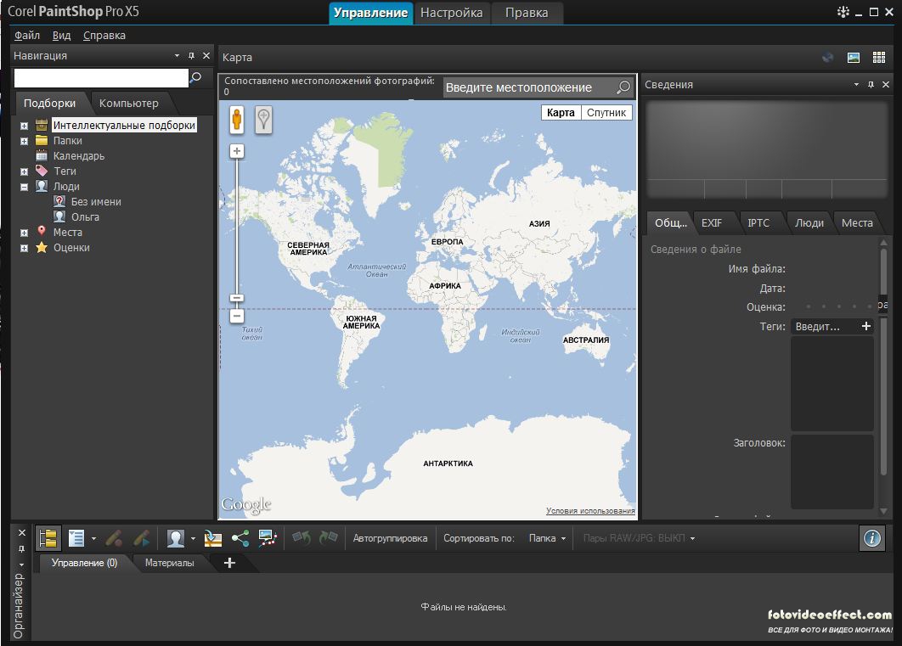The image size is (902, 646).
Task: Open the preview mode icon's dropdown arrow
Action: [93, 539]
